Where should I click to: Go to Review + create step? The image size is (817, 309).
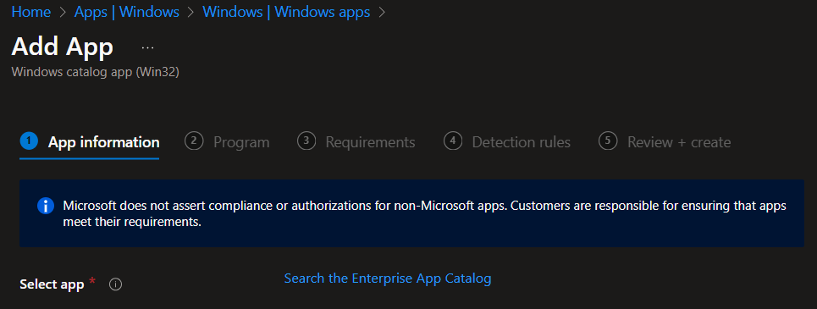click(x=665, y=141)
